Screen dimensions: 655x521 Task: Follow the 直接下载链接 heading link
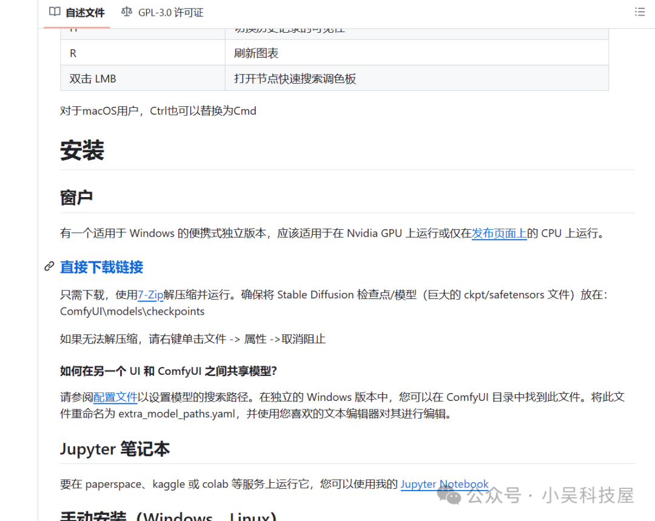tap(101, 267)
